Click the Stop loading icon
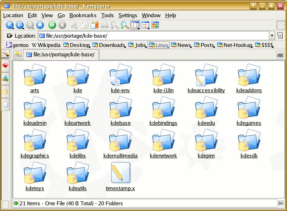 point(62,25)
